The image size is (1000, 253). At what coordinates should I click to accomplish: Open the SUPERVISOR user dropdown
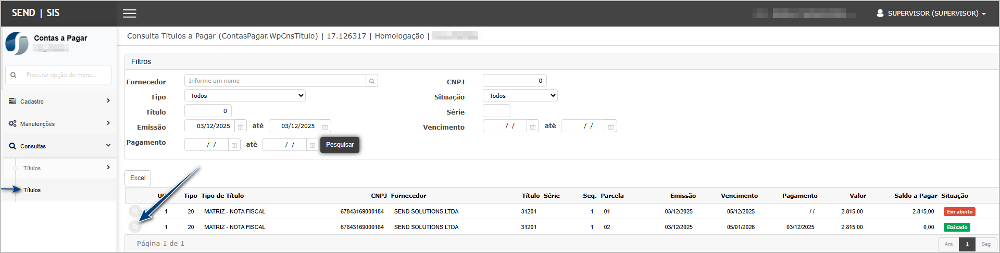coord(931,14)
